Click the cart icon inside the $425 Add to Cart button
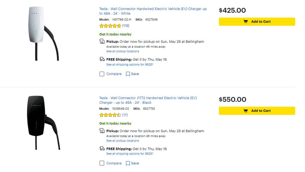The image size is (305, 172). pos(246,21)
